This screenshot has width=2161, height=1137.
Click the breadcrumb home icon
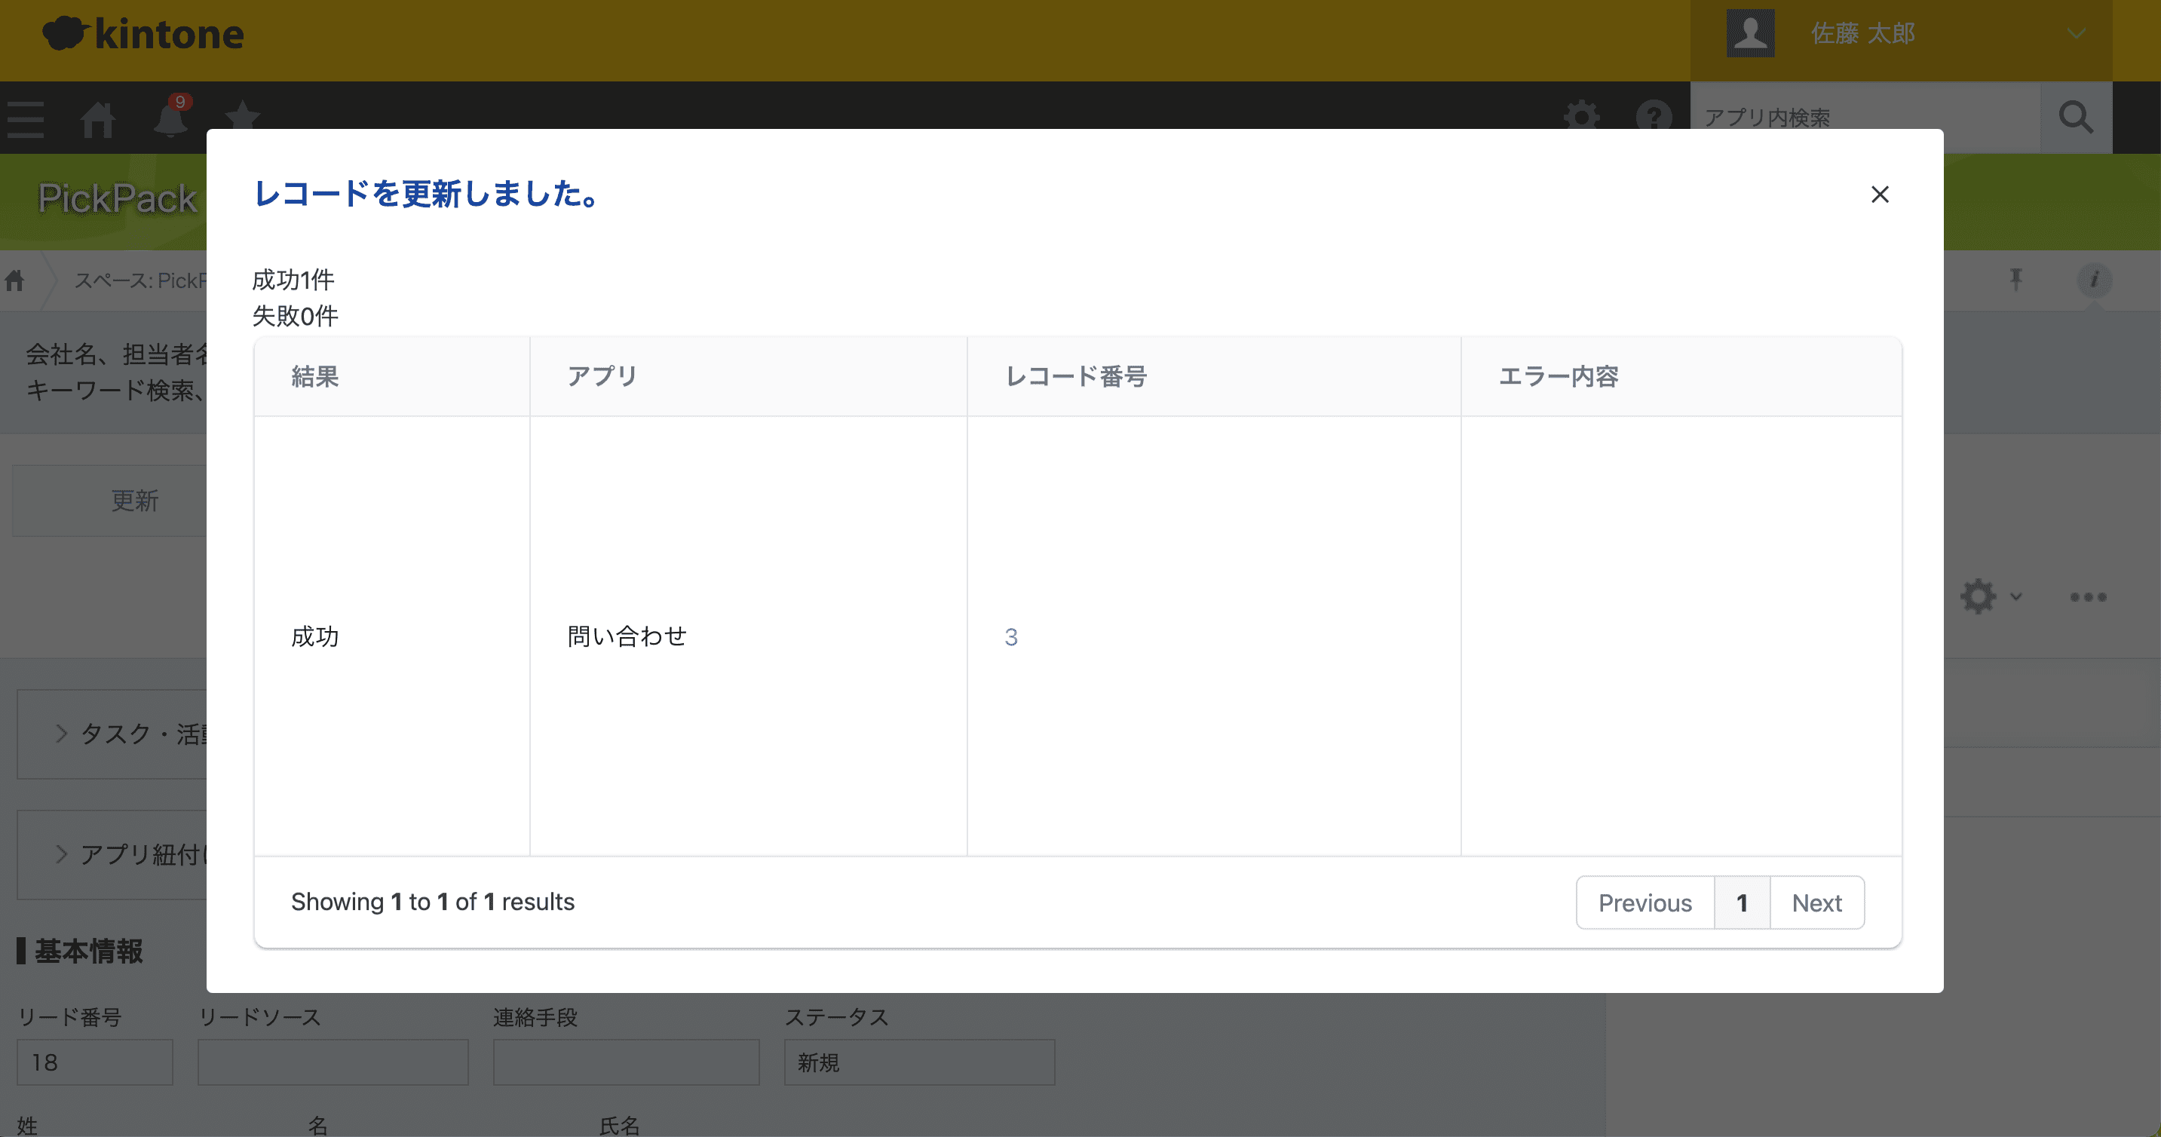click(x=15, y=280)
